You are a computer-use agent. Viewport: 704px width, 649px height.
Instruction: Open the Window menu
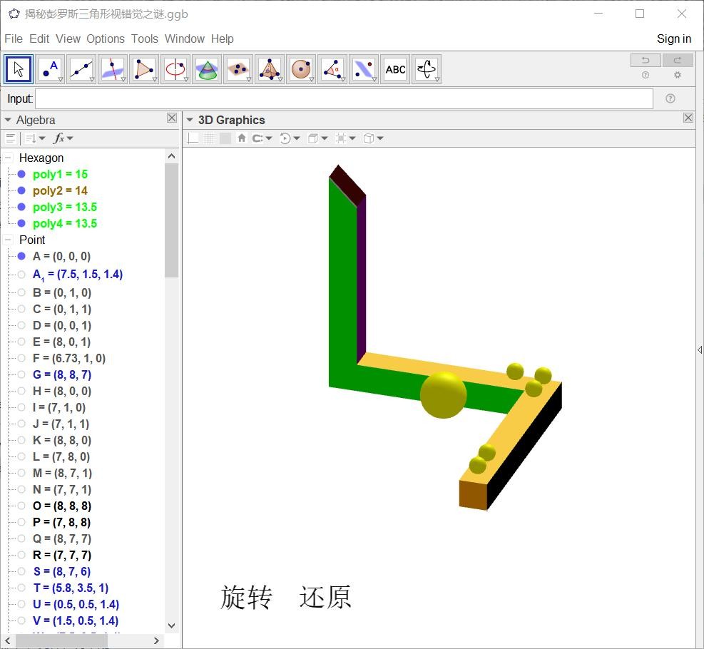[x=184, y=39]
